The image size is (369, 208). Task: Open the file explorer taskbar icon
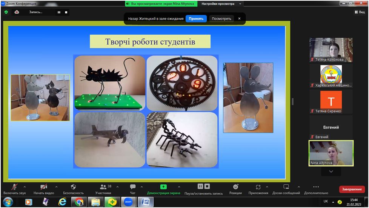click(95, 202)
